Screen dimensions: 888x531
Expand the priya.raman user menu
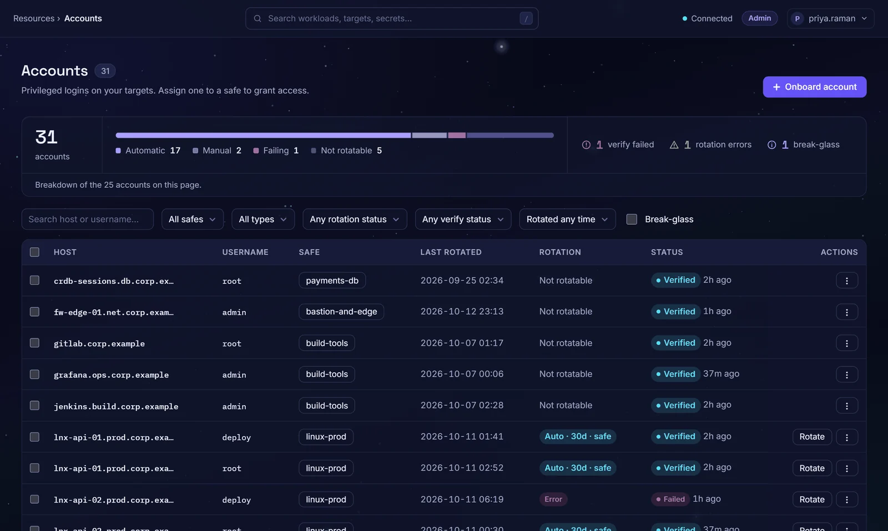click(x=830, y=18)
